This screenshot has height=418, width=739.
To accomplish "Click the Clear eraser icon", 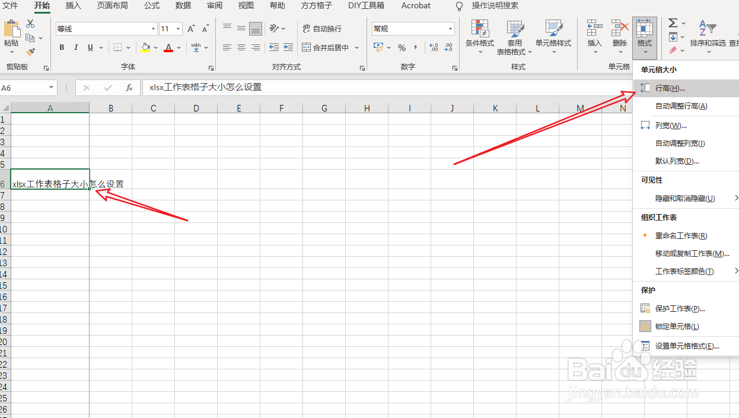I will [x=673, y=51].
